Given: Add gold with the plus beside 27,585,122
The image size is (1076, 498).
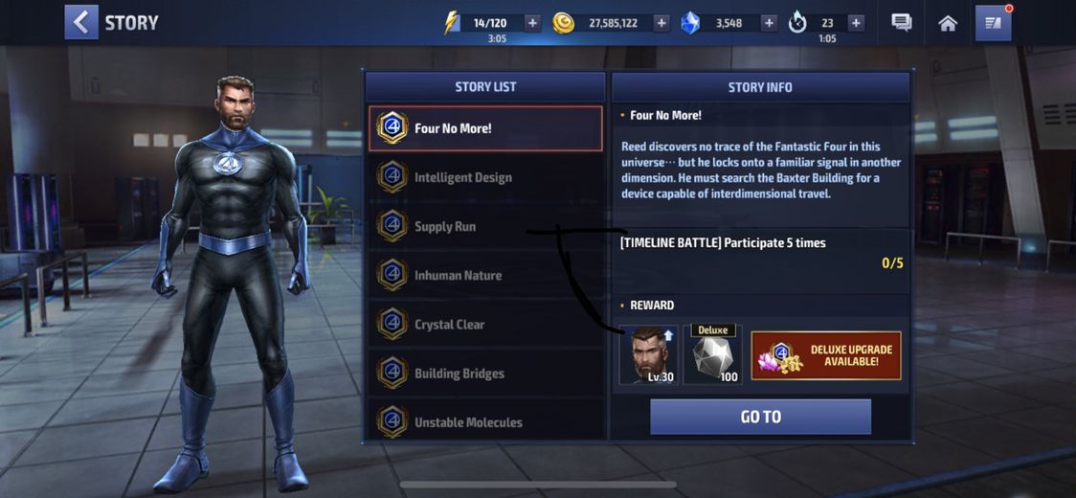Looking at the screenshot, I should coord(661,23).
